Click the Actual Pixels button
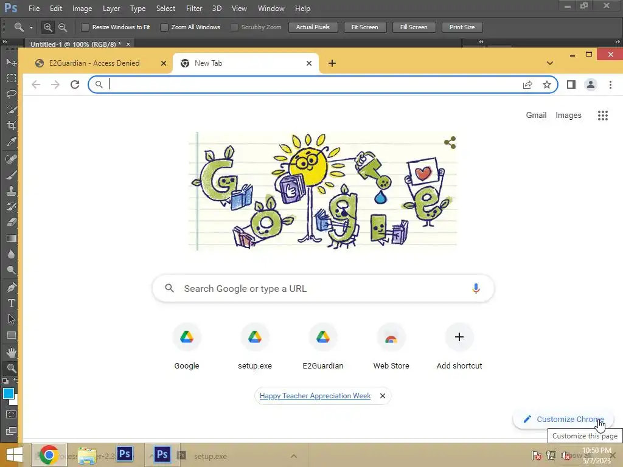623x467 pixels. click(x=313, y=27)
